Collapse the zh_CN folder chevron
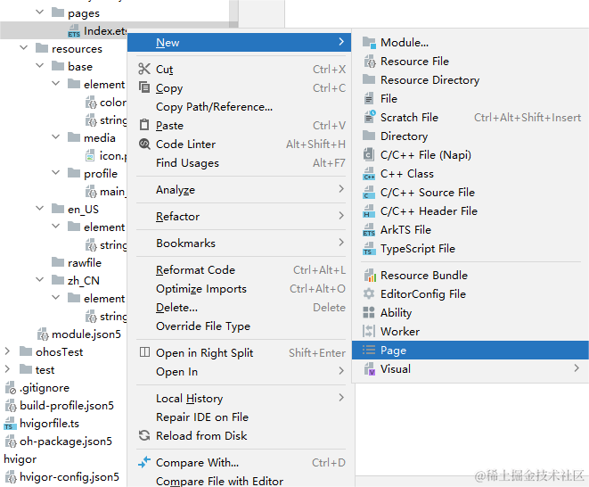Image resolution: width=589 pixels, height=487 pixels. click(x=39, y=279)
